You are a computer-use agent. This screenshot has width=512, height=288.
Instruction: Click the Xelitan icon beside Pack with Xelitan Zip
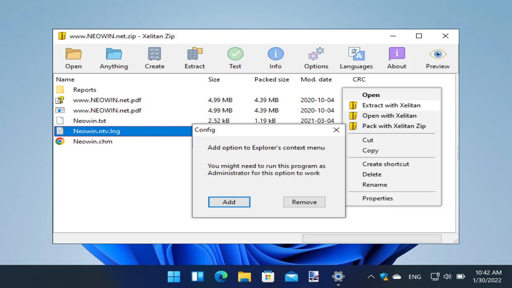click(x=353, y=126)
